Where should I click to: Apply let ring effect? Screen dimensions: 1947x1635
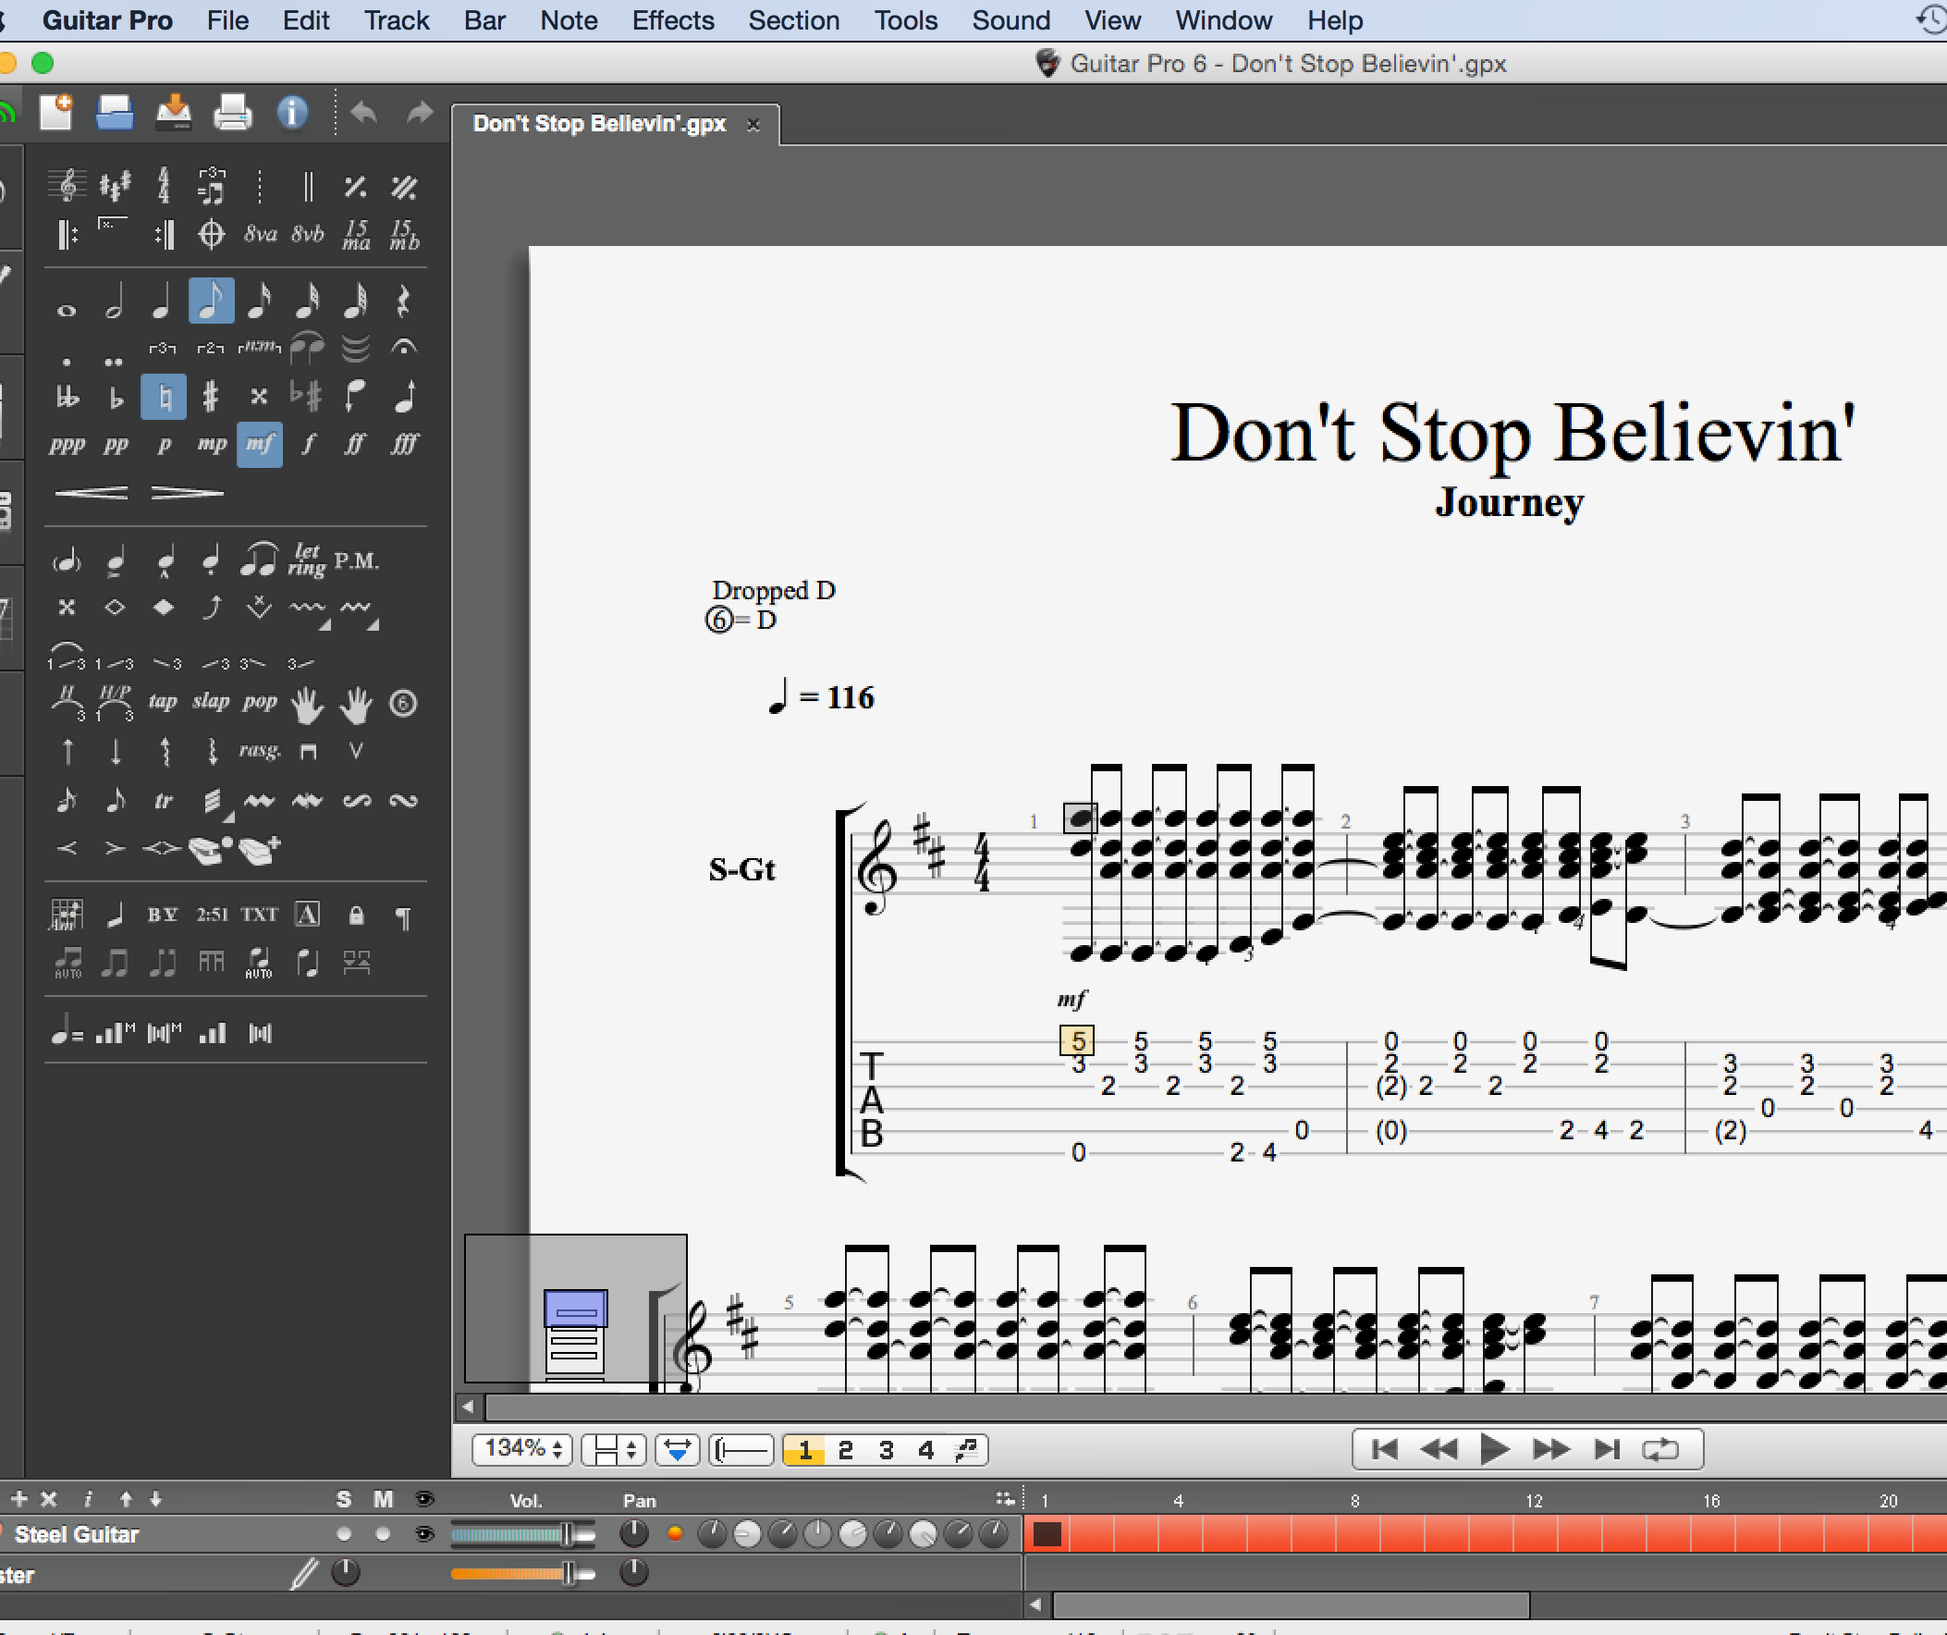[306, 559]
